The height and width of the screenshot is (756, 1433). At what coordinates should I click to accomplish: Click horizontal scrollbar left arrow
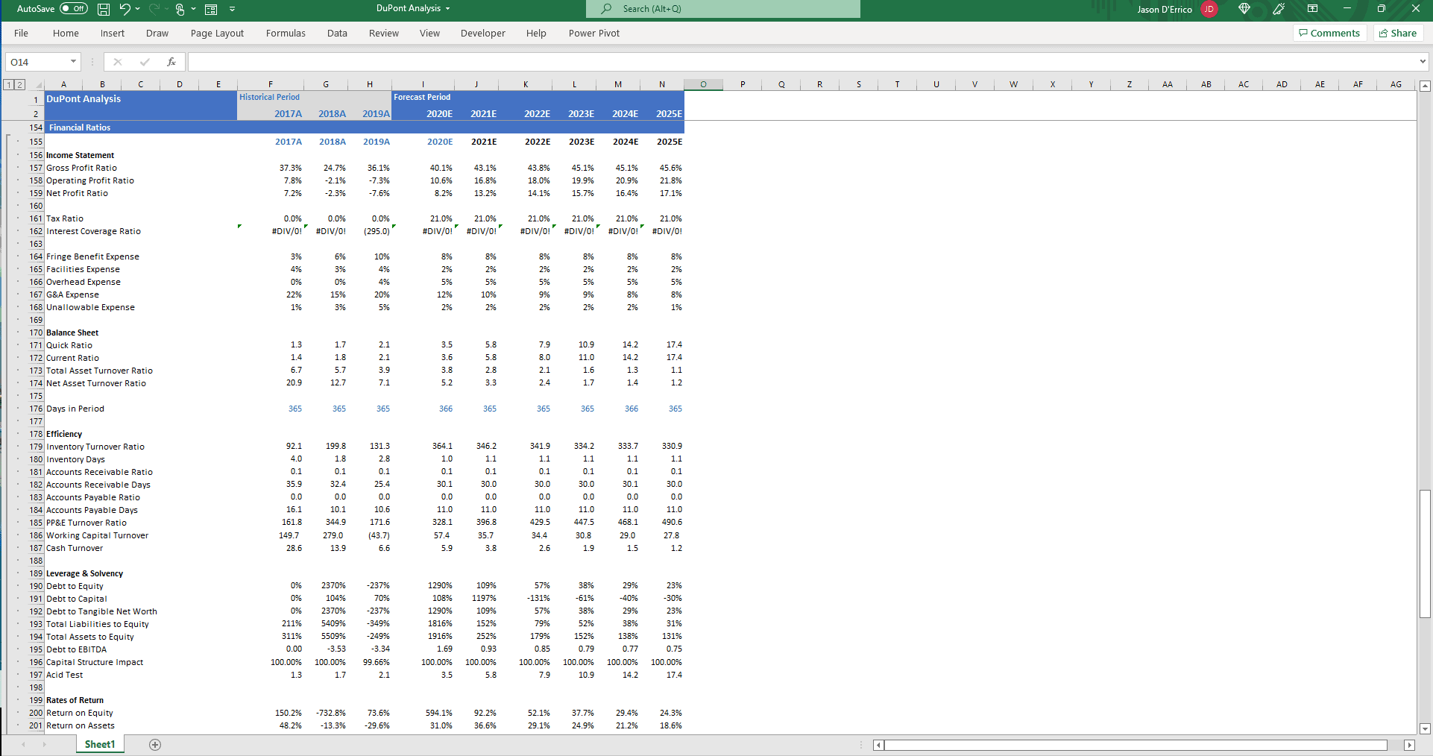click(878, 745)
